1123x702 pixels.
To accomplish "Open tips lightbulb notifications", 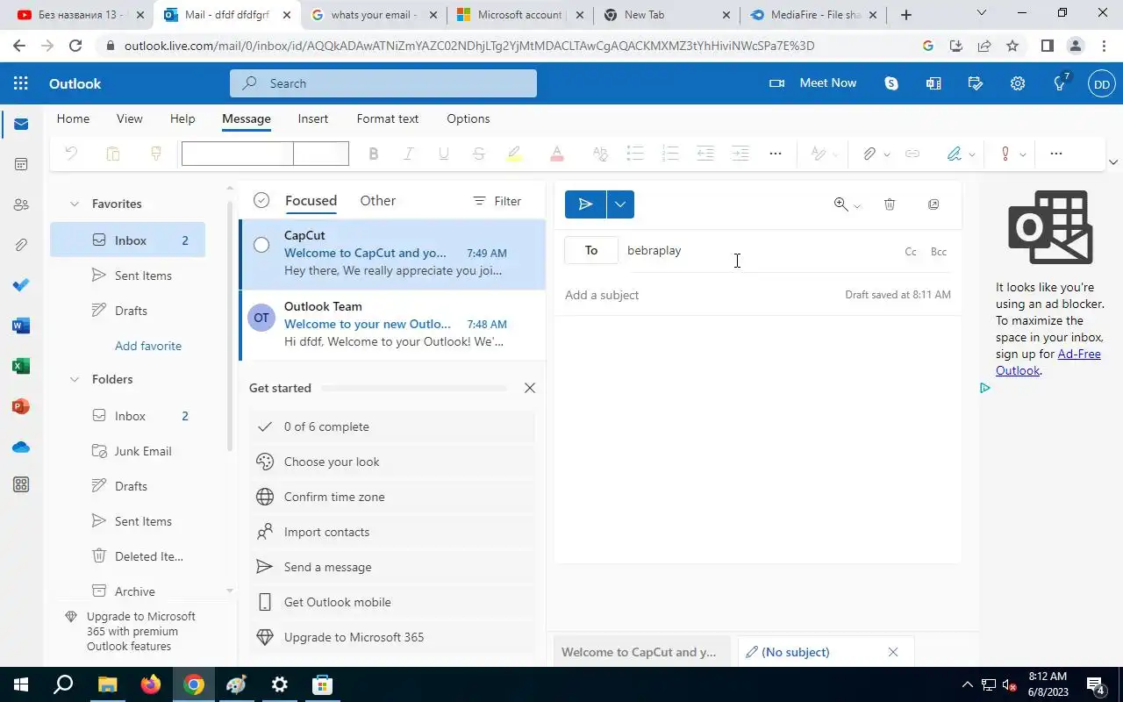I will pos(1060,83).
